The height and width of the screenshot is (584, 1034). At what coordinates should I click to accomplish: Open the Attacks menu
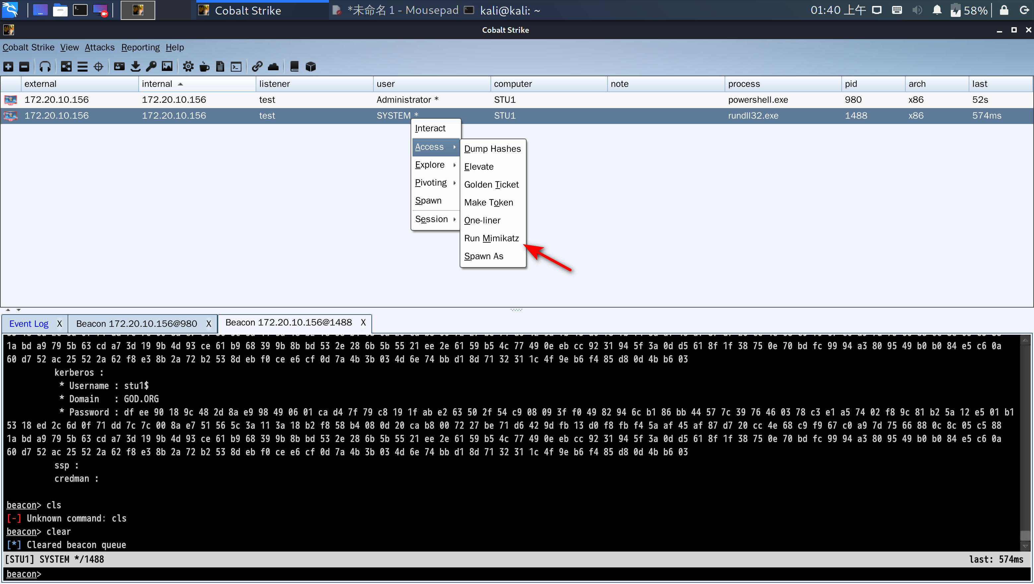click(x=99, y=47)
